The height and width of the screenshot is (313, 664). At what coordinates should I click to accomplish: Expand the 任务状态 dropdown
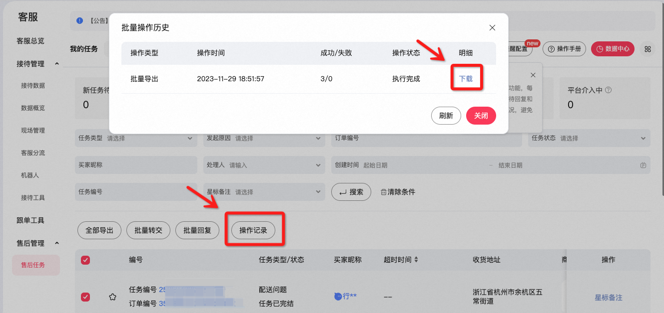(590, 138)
